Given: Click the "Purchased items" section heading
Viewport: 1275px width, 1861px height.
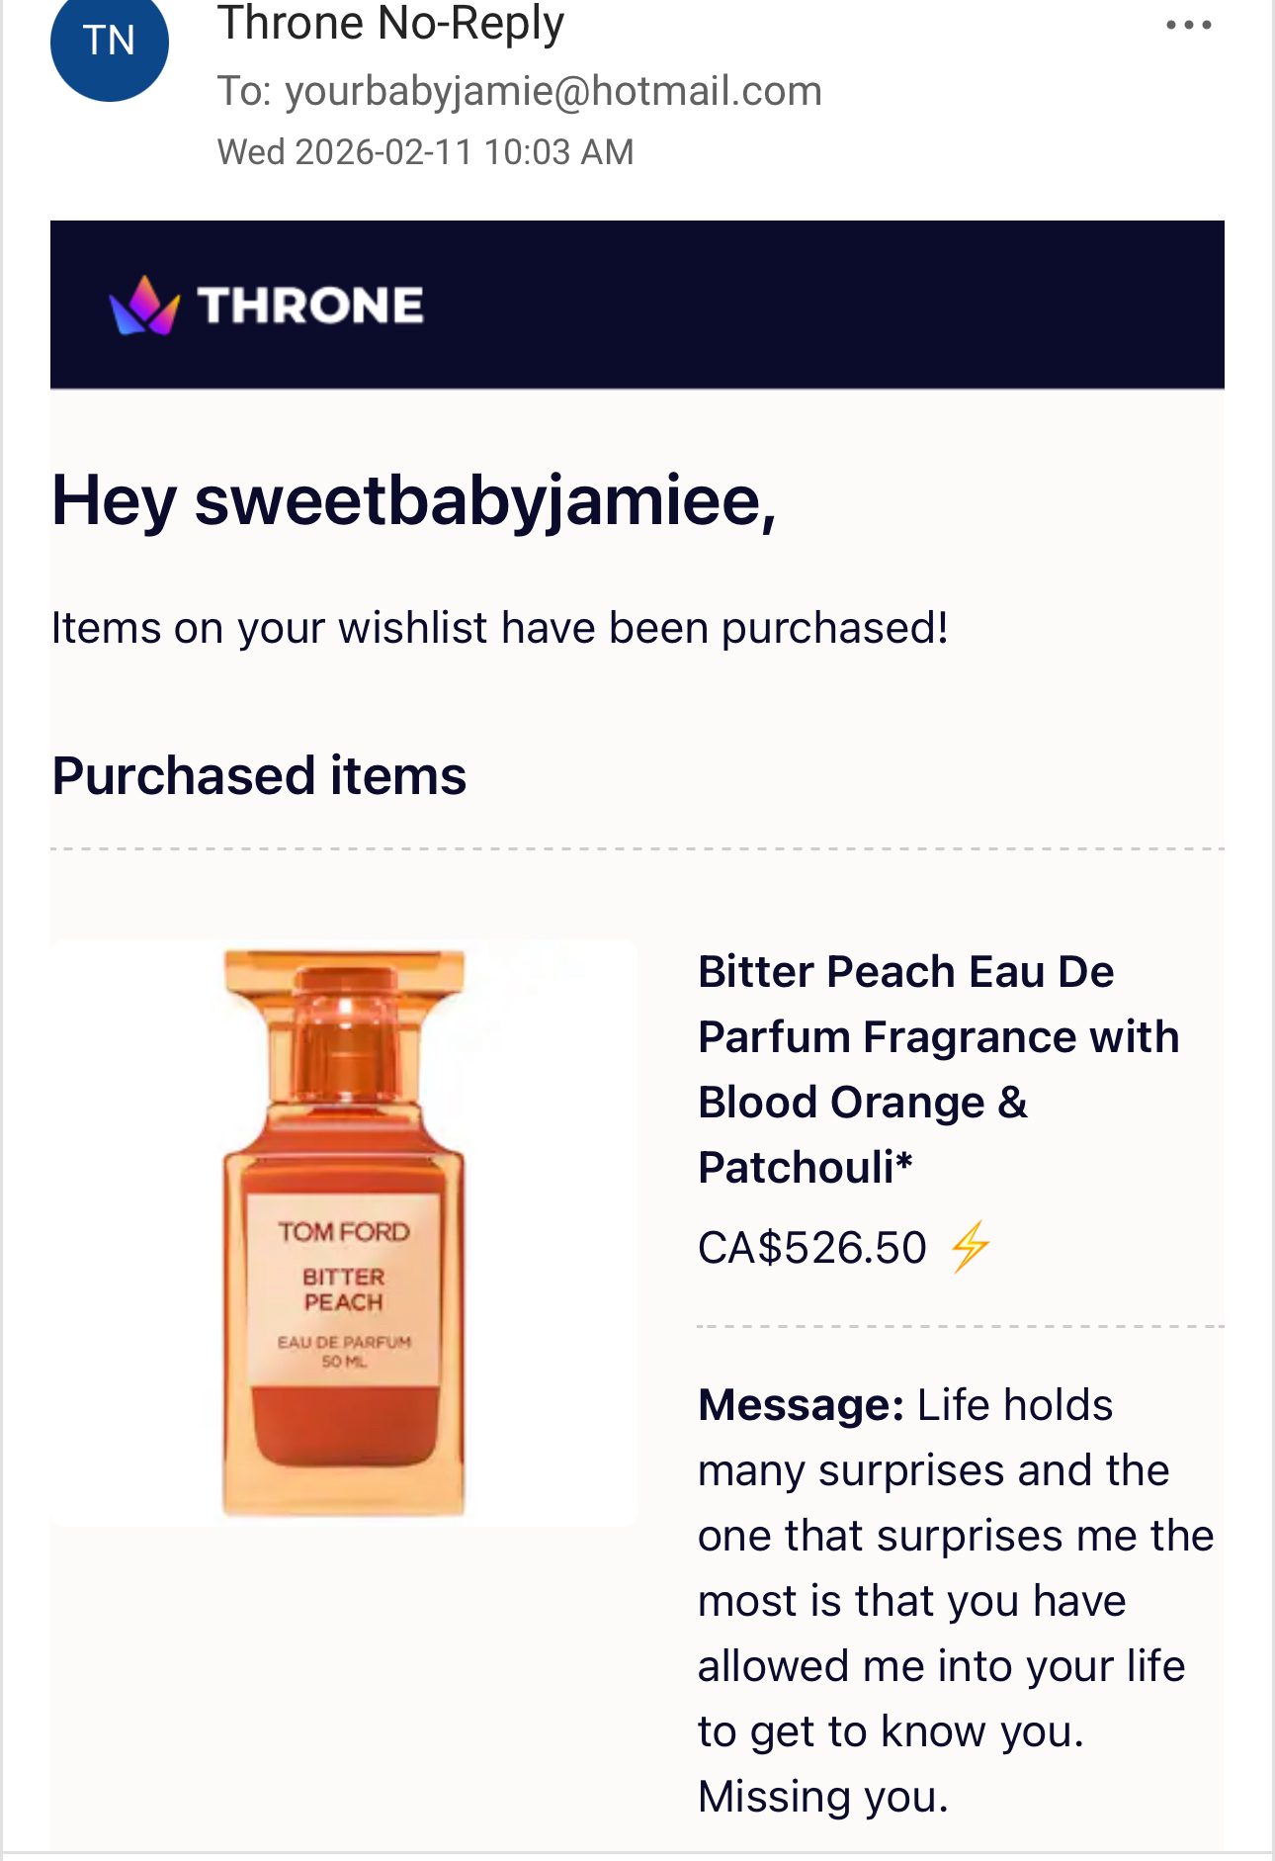Looking at the screenshot, I should (259, 775).
